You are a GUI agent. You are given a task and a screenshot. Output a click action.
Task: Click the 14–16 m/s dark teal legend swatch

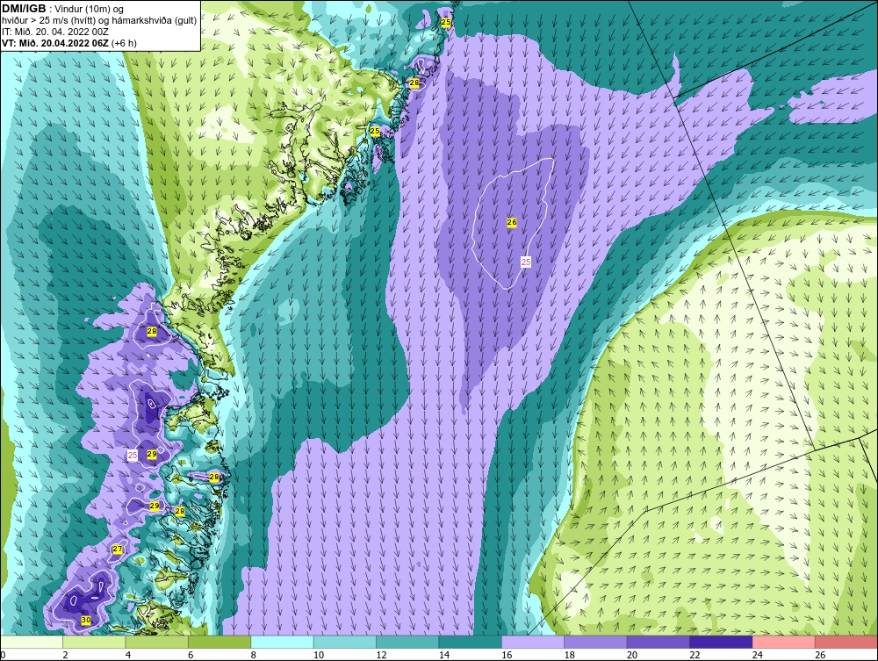pos(471,642)
